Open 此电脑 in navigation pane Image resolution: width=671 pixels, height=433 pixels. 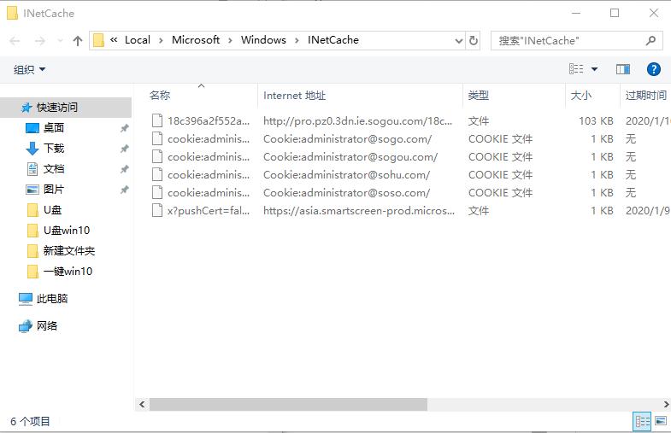[x=51, y=299]
